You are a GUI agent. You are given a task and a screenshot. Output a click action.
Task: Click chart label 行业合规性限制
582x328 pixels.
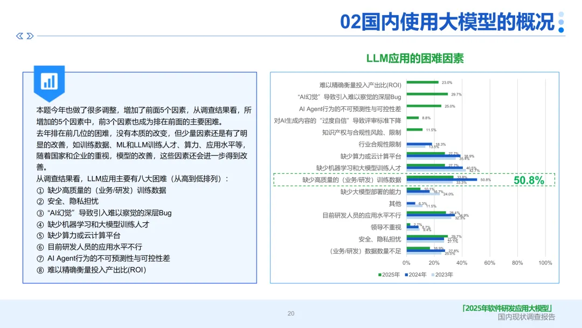click(x=380, y=145)
